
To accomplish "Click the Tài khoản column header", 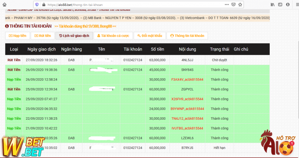I will coord(133,49).
